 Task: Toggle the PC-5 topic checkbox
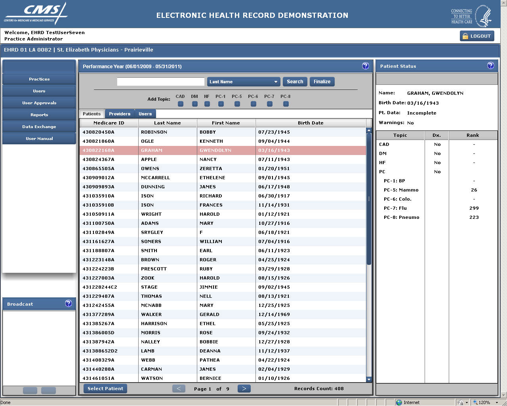coord(237,104)
